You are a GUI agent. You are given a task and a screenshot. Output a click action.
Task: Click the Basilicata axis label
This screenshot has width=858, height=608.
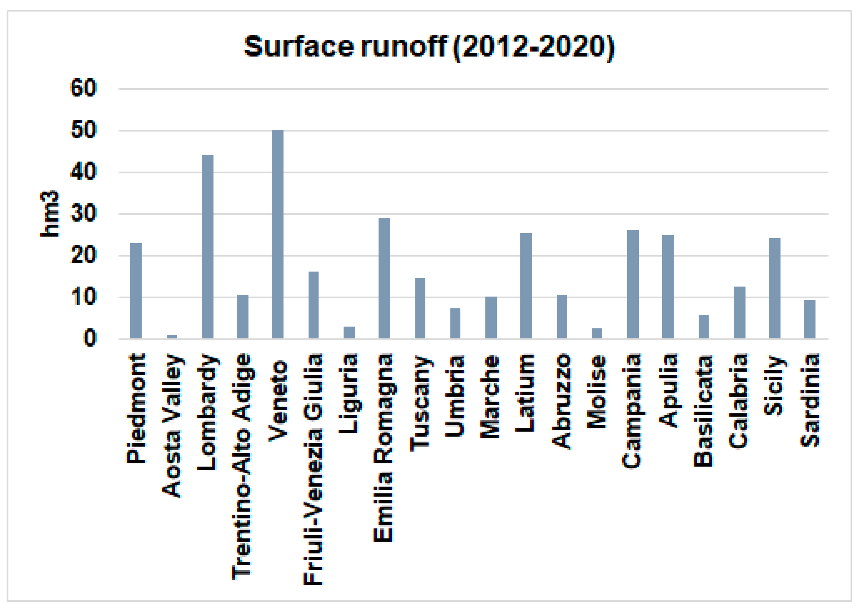click(x=703, y=411)
